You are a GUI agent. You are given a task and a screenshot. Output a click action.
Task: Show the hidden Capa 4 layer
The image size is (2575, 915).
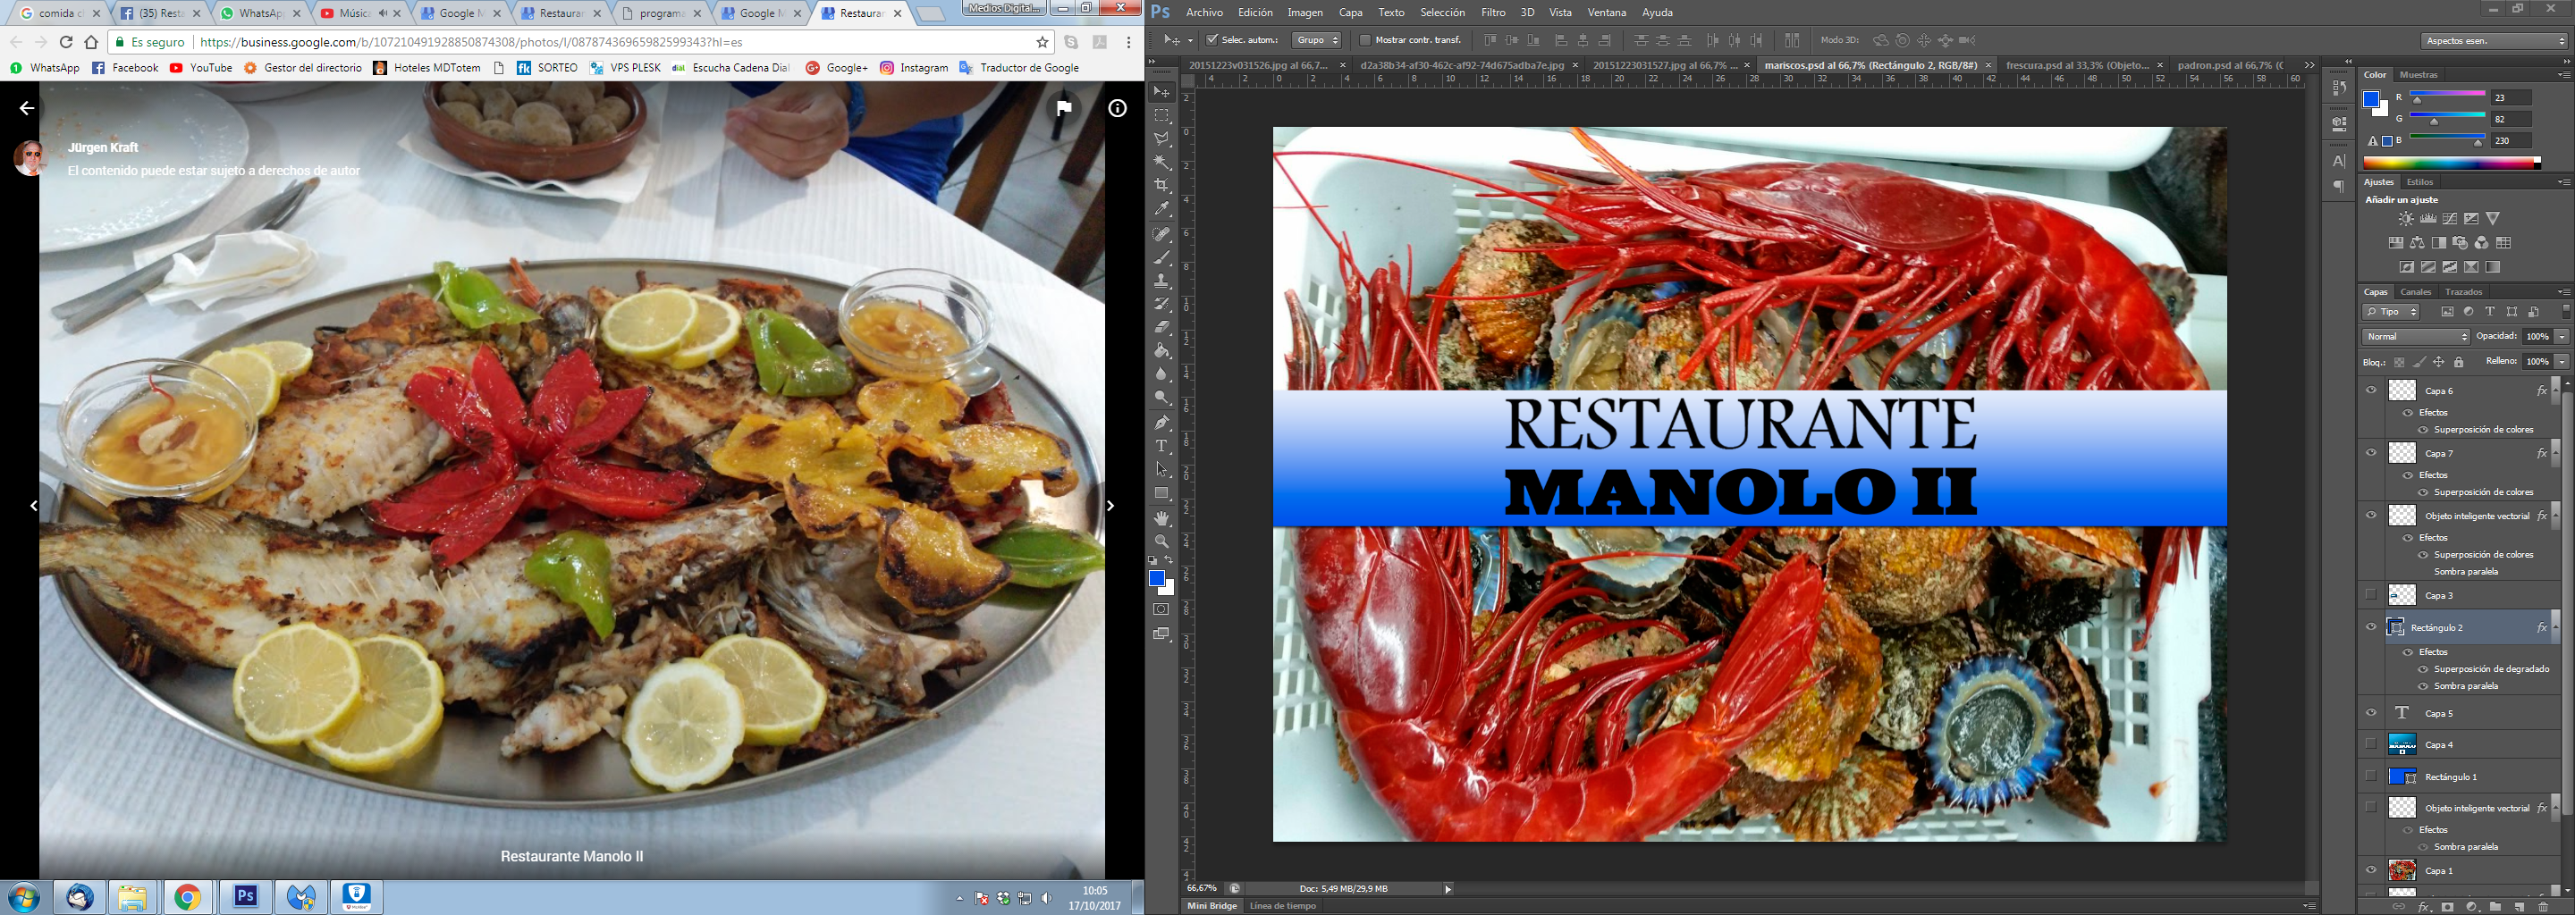point(2371,744)
